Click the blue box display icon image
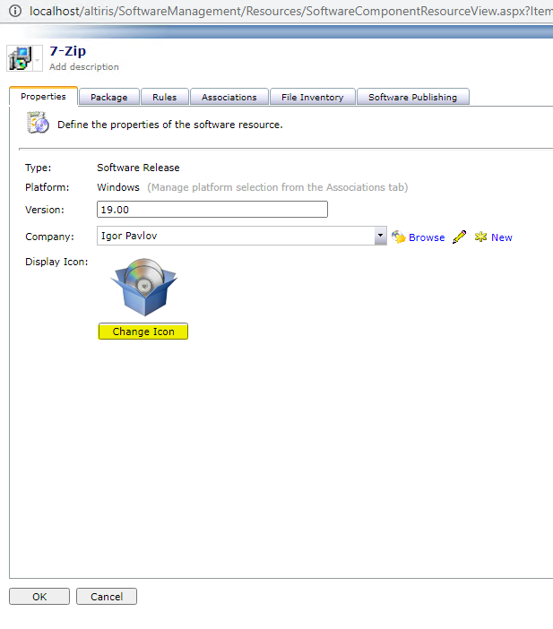553x629 pixels. [x=144, y=287]
